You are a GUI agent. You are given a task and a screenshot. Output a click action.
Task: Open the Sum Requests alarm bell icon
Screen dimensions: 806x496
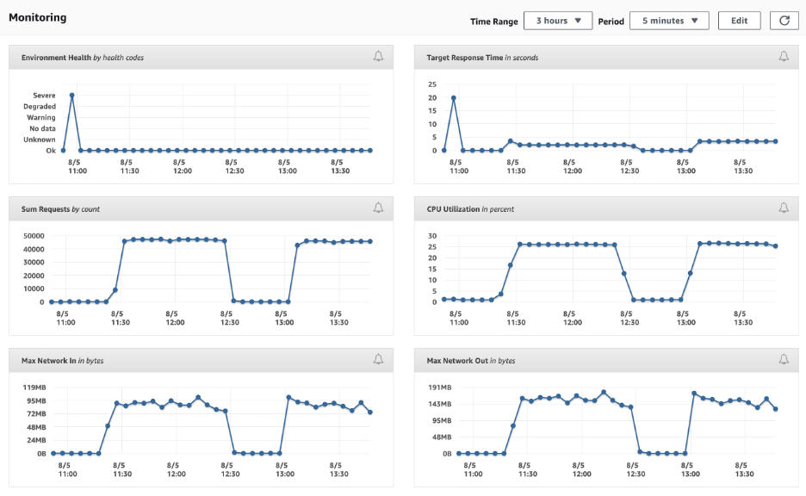click(x=378, y=208)
